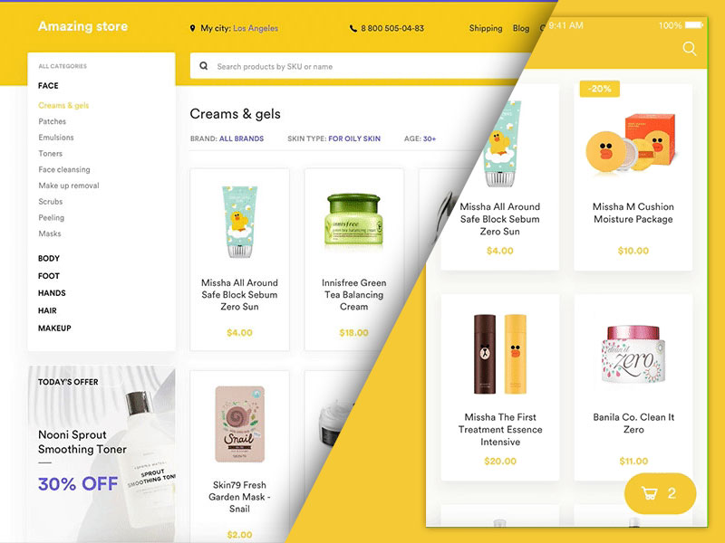
Task: Open the Brand filter showing All Brands
Action: tap(227, 138)
